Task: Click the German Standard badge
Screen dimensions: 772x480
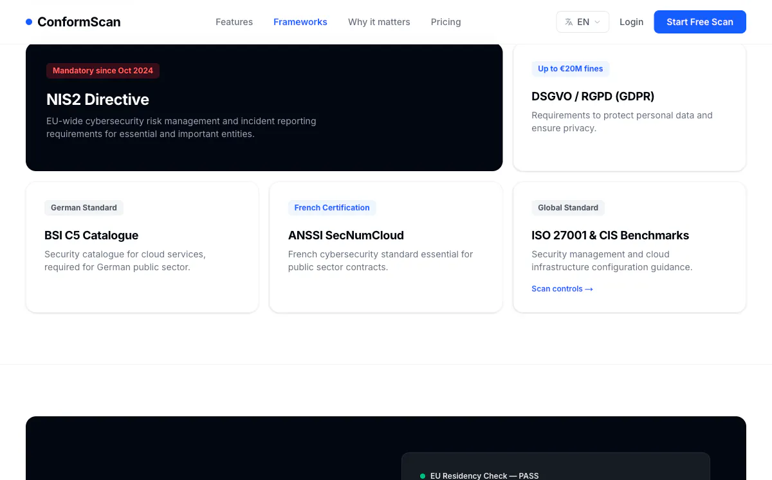Action: pos(84,208)
